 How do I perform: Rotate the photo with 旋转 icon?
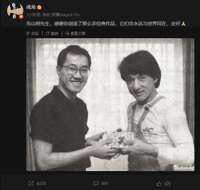[48, 33]
